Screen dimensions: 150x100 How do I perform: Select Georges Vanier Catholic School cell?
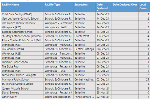20,19
